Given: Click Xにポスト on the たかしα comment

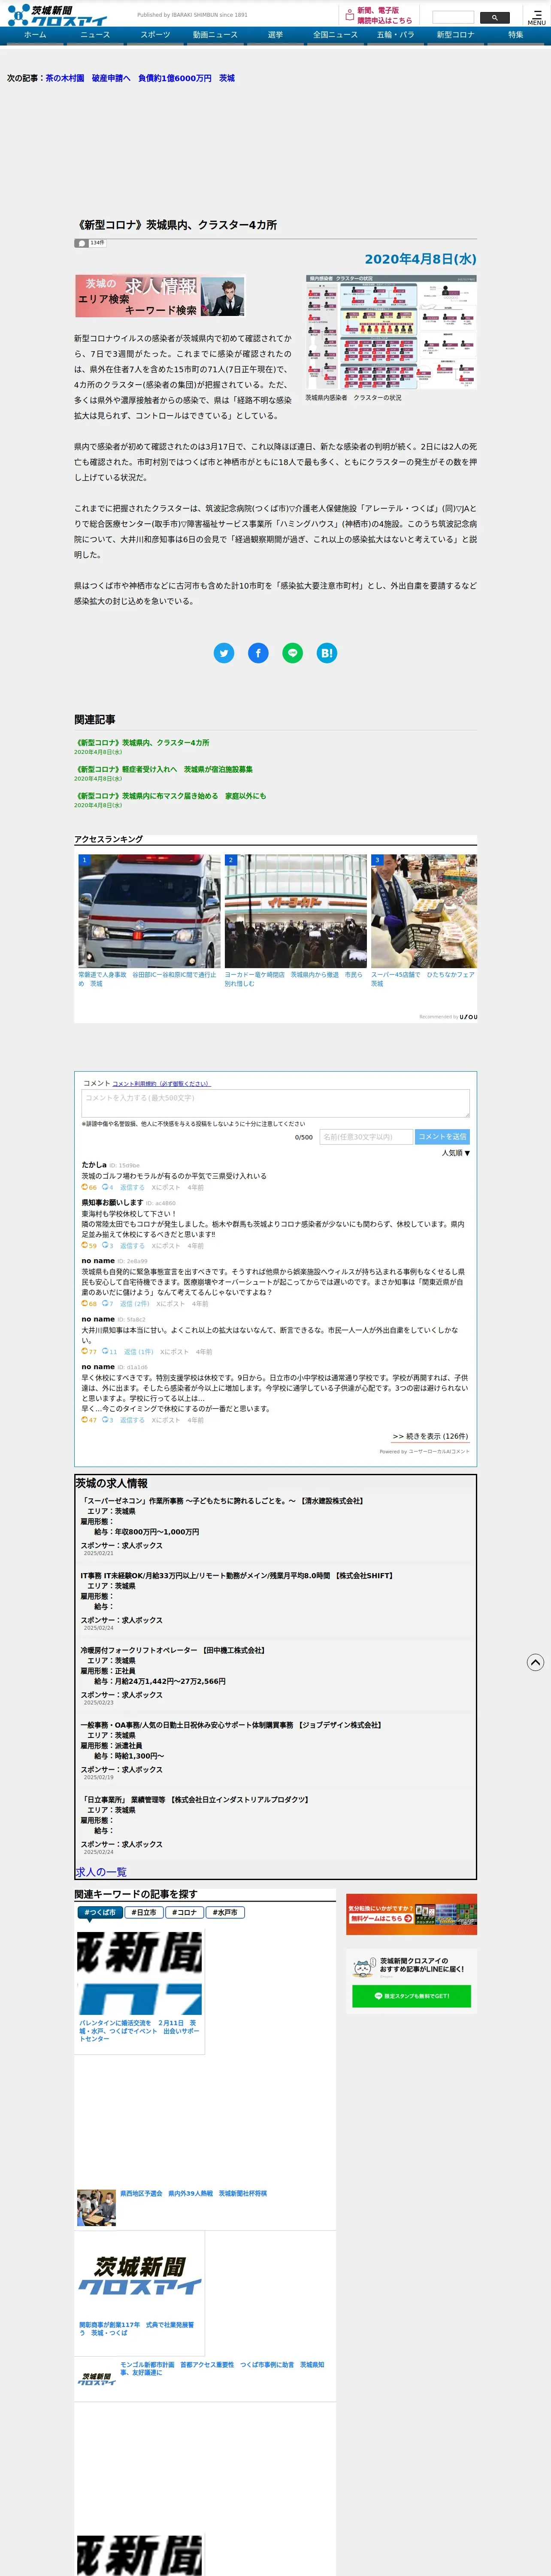Looking at the screenshot, I should click(166, 1187).
